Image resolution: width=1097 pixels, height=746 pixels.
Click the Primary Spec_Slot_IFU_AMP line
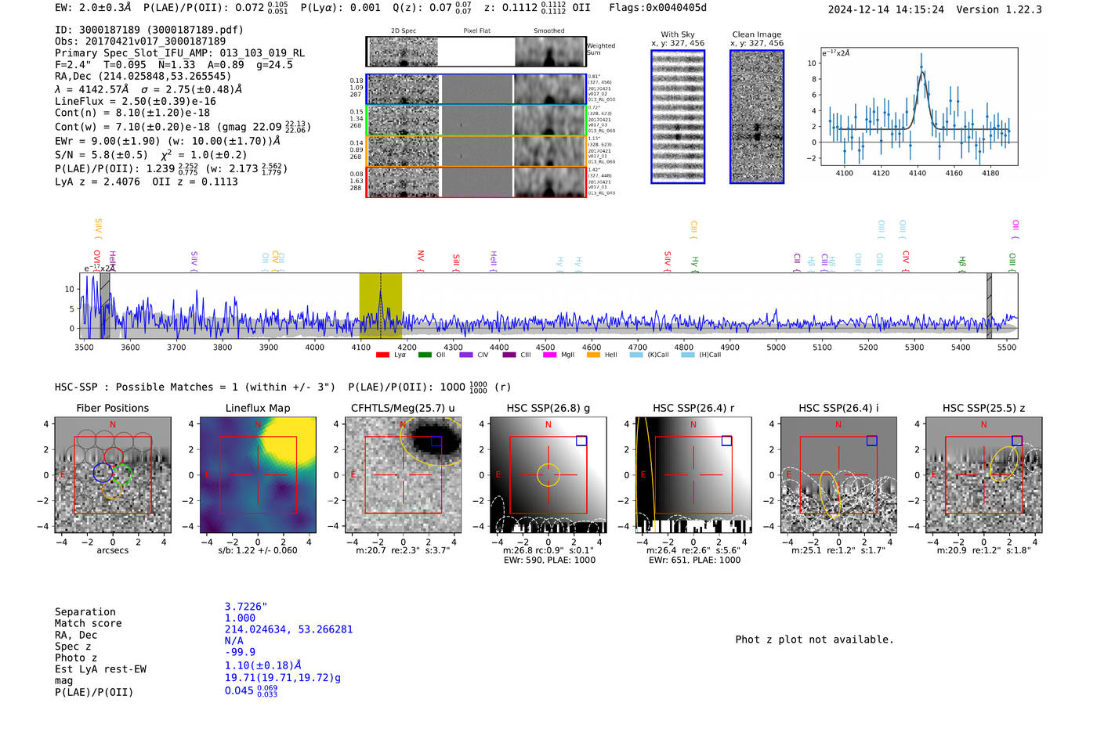180,53
